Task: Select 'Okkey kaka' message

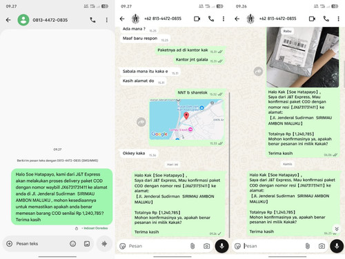Action: [x=139, y=154]
